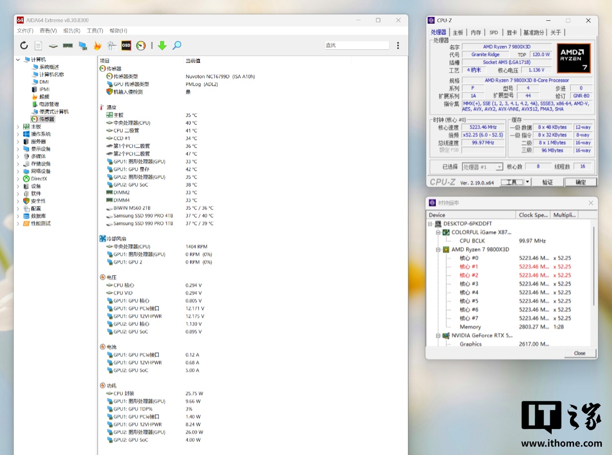Image resolution: width=612 pixels, height=455 pixels.
Task: Click the 安全性 shield tree item
Action: pyautogui.click(x=39, y=201)
